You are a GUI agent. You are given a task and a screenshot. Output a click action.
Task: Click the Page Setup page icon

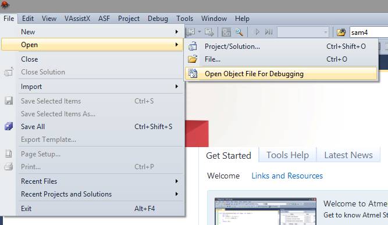tap(9, 154)
